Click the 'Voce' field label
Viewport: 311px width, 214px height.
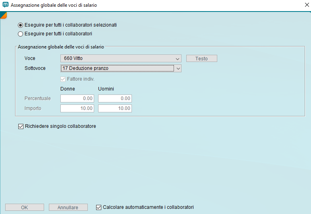tap(30, 58)
